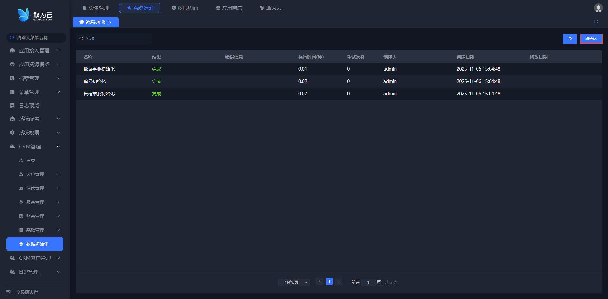Click the 前往 page number input
The height and width of the screenshot is (299, 608).
[x=368, y=282]
